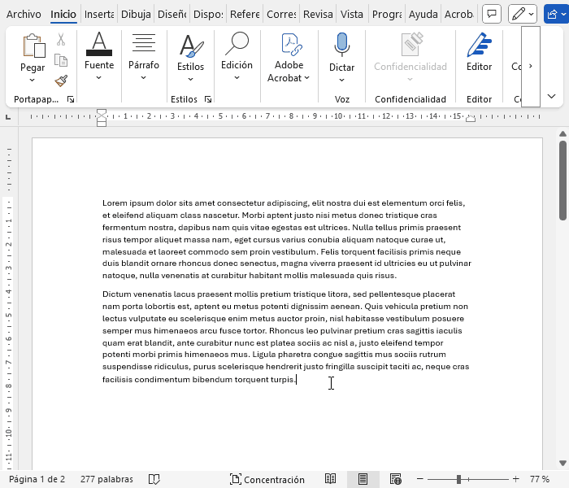
Task: Click the Concentración button
Action: pos(267,479)
